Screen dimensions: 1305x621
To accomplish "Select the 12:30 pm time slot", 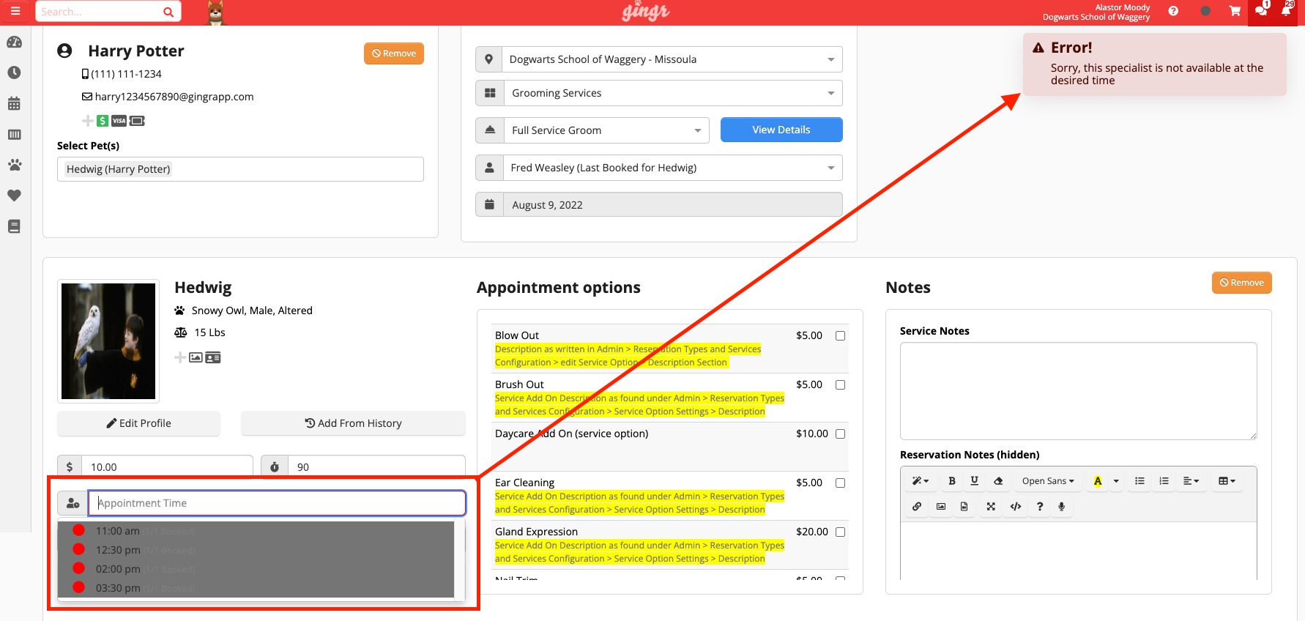I will [256, 550].
